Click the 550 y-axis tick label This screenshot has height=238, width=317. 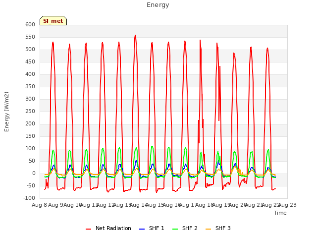click(x=30, y=37)
